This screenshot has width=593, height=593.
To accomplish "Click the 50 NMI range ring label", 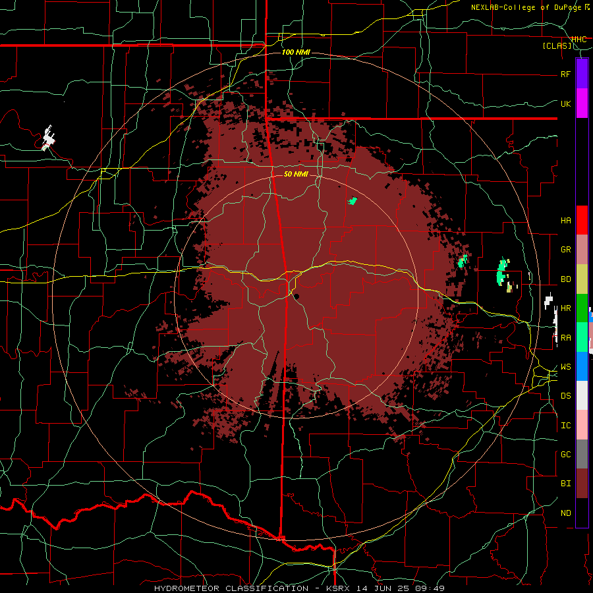I will 296,174.
